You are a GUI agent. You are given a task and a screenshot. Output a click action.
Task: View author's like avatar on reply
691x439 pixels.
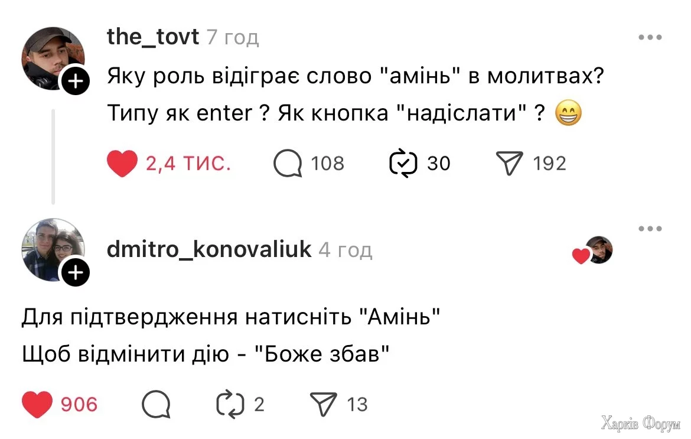tap(599, 250)
